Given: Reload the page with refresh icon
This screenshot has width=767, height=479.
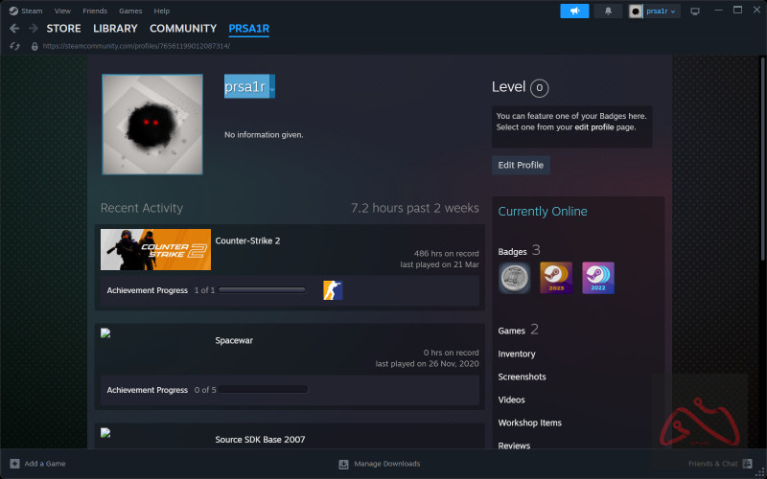Looking at the screenshot, I should tap(14, 46).
